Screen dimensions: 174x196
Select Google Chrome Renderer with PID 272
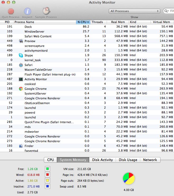coord(87,136)
